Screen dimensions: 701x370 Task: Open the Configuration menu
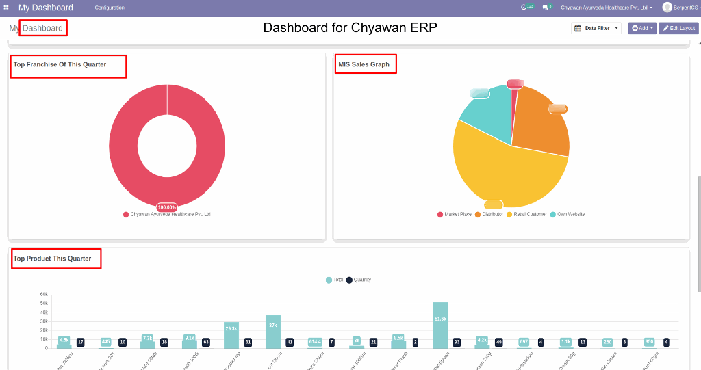click(110, 8)
